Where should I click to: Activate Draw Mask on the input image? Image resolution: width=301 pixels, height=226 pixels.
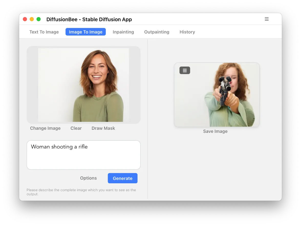pos(103,128)
